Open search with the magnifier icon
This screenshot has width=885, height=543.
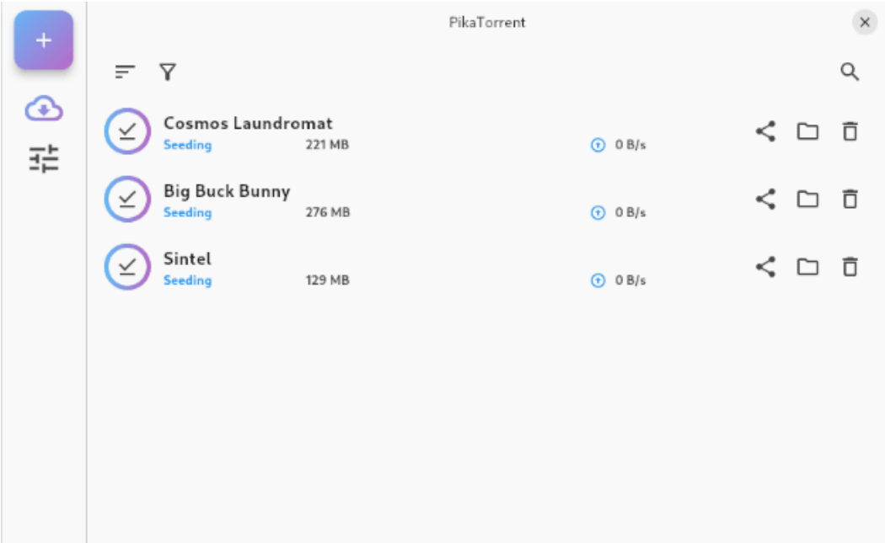tap(850, 72)
